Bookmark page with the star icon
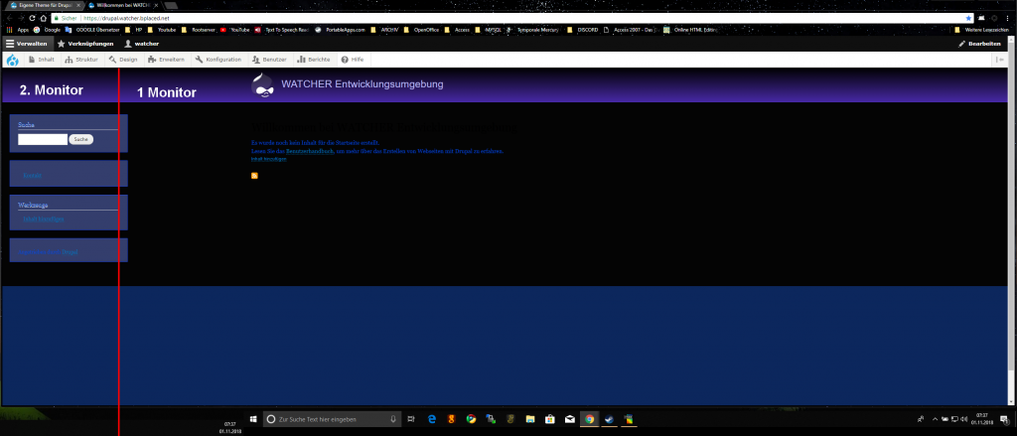The height and width of the screenshot is (436, 1017). pyautogui.click(x=968, y=18)
